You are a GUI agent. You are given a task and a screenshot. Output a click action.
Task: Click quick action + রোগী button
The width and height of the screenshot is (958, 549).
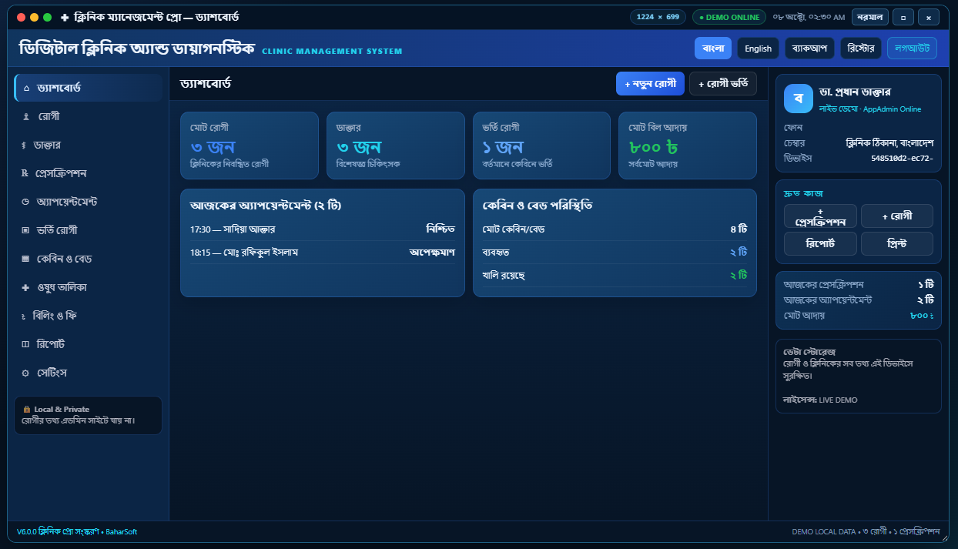(897, 216)
